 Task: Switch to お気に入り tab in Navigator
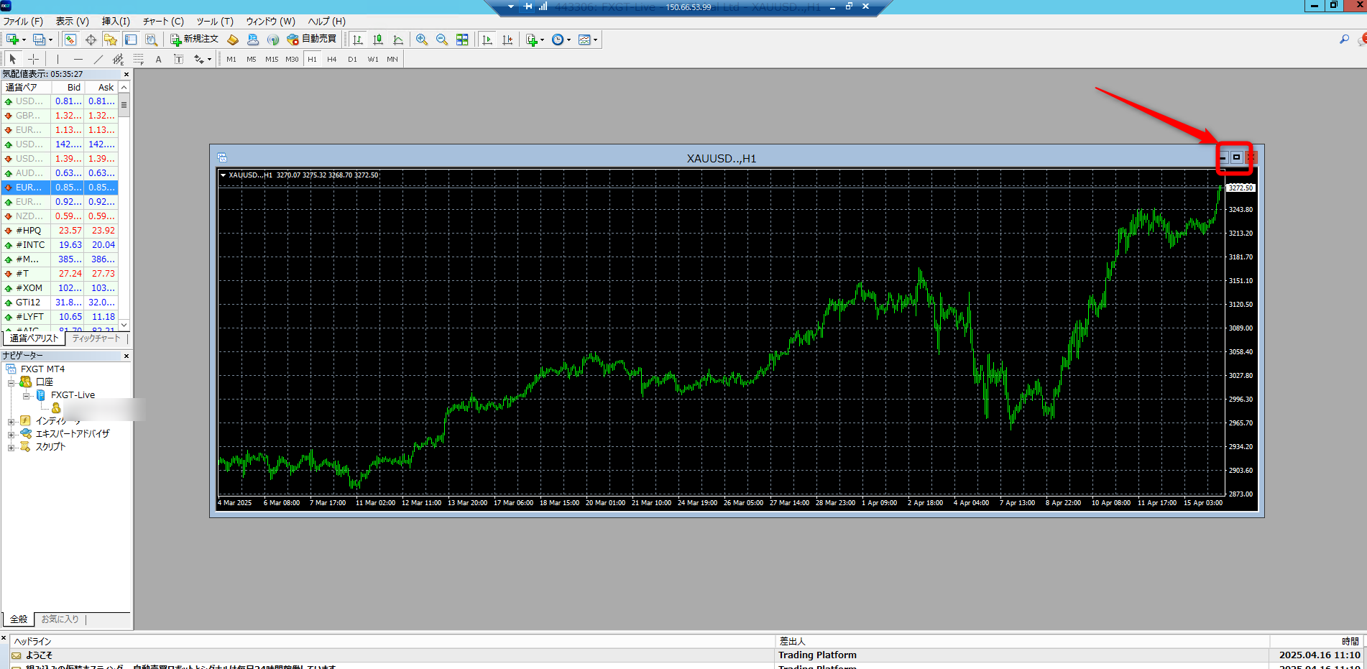click(60, 619)
